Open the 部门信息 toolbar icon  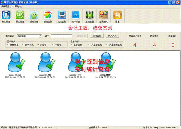[6, 16]
